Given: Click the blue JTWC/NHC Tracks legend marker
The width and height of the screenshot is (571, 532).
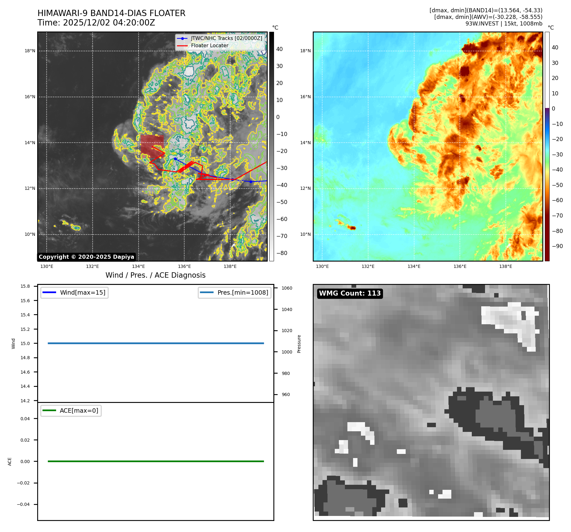Looking at the screenshot, I should click(x=182, y=38).
